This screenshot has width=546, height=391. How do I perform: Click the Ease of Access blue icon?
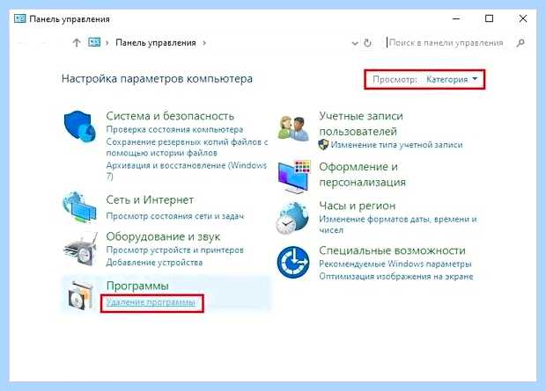click(x=293, y=263)
